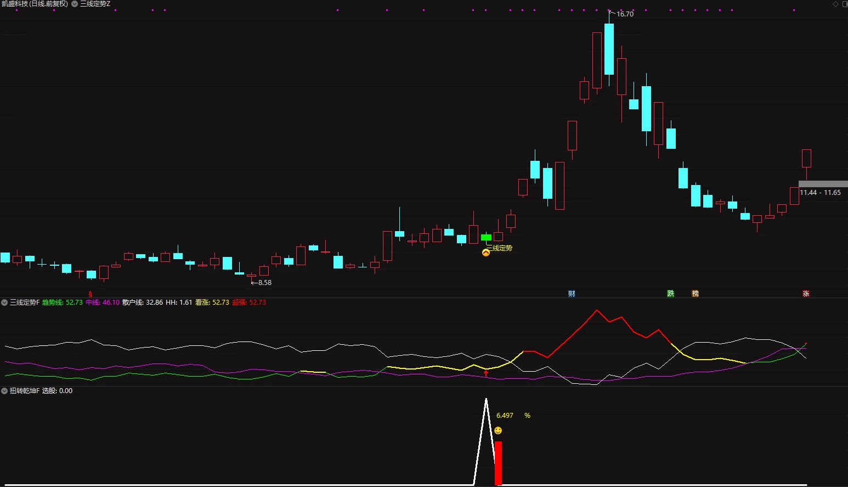848x487 pixels.
Task: Click the 三线定势Z indicator name
Action: click(95, 4)
